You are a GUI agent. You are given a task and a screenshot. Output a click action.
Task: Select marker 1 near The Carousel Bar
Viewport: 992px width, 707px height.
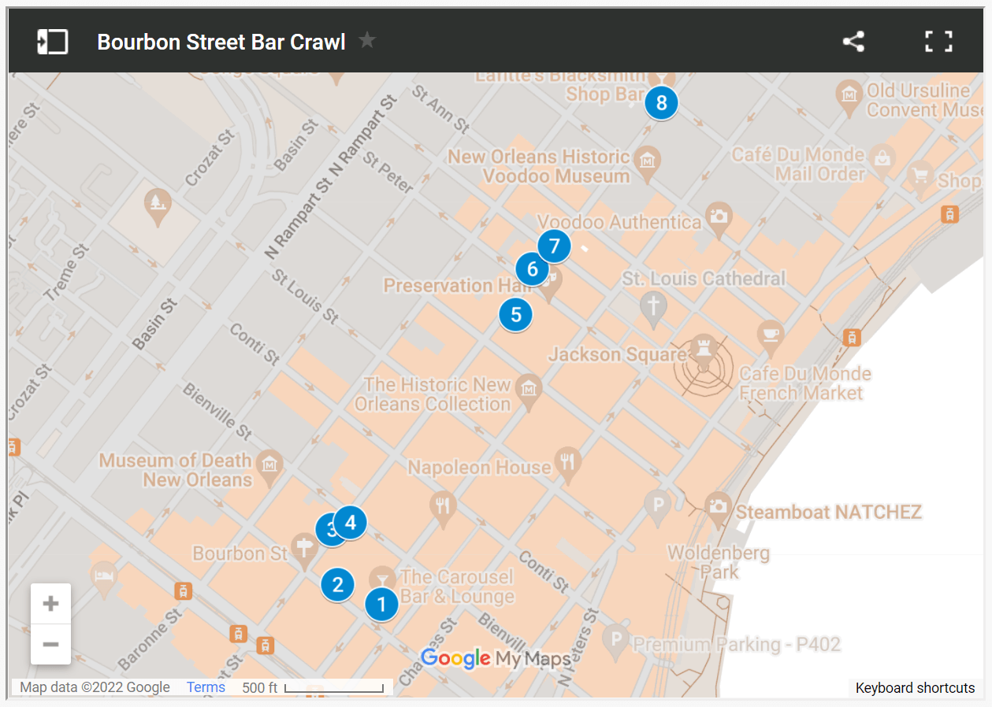(x=381, y=604)
